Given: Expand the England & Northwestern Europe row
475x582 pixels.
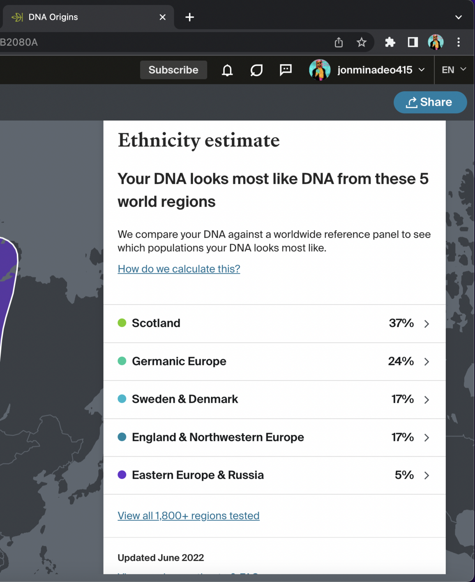Looking at the screenshot, I should tap(274, 437).
